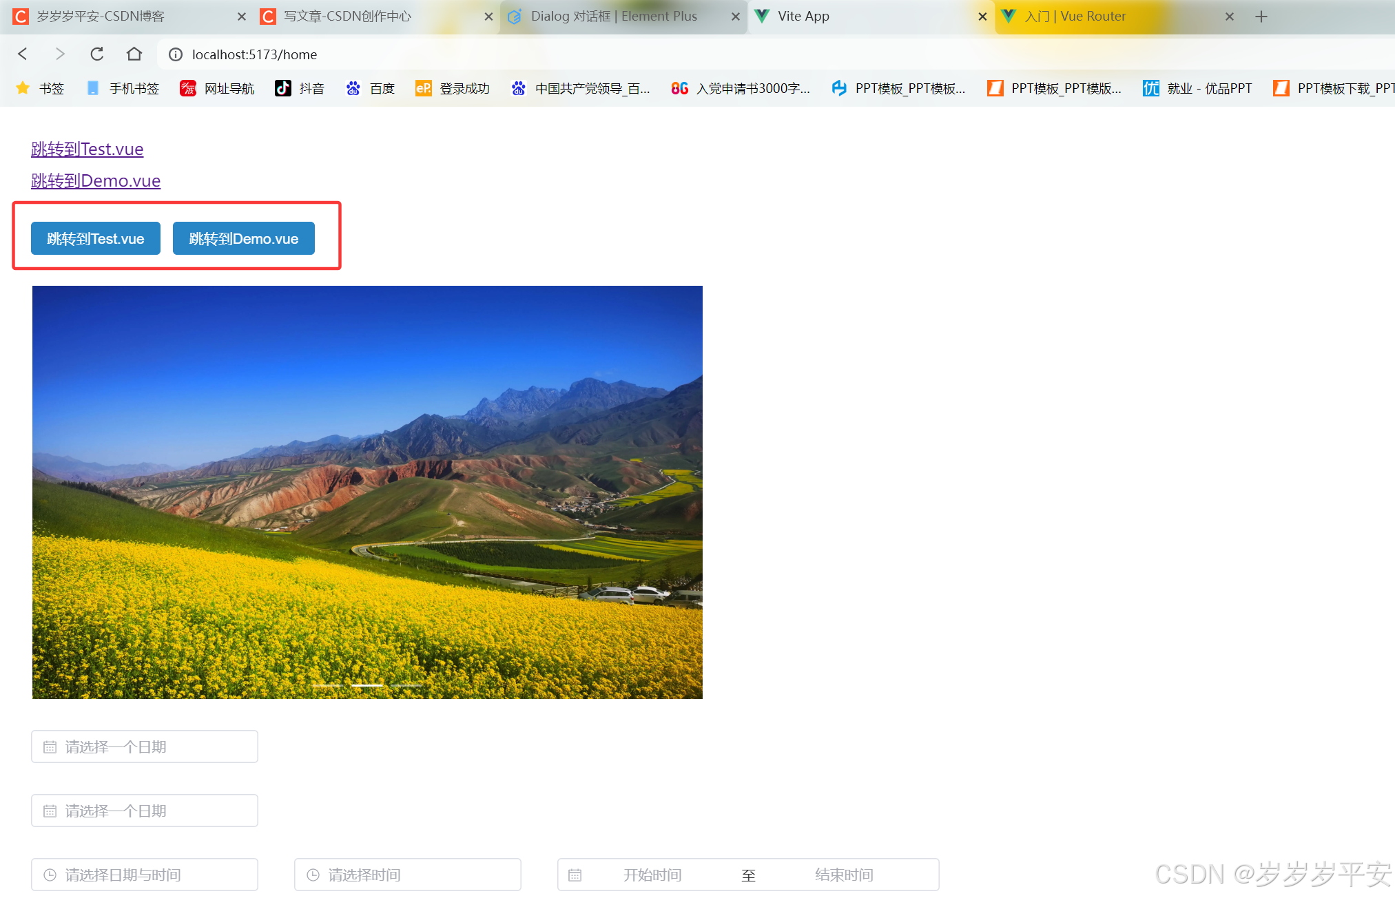Open the first 请选择一个日期 date picker
The height and width of the screenshot is (898, 1395).
point(145,746)
